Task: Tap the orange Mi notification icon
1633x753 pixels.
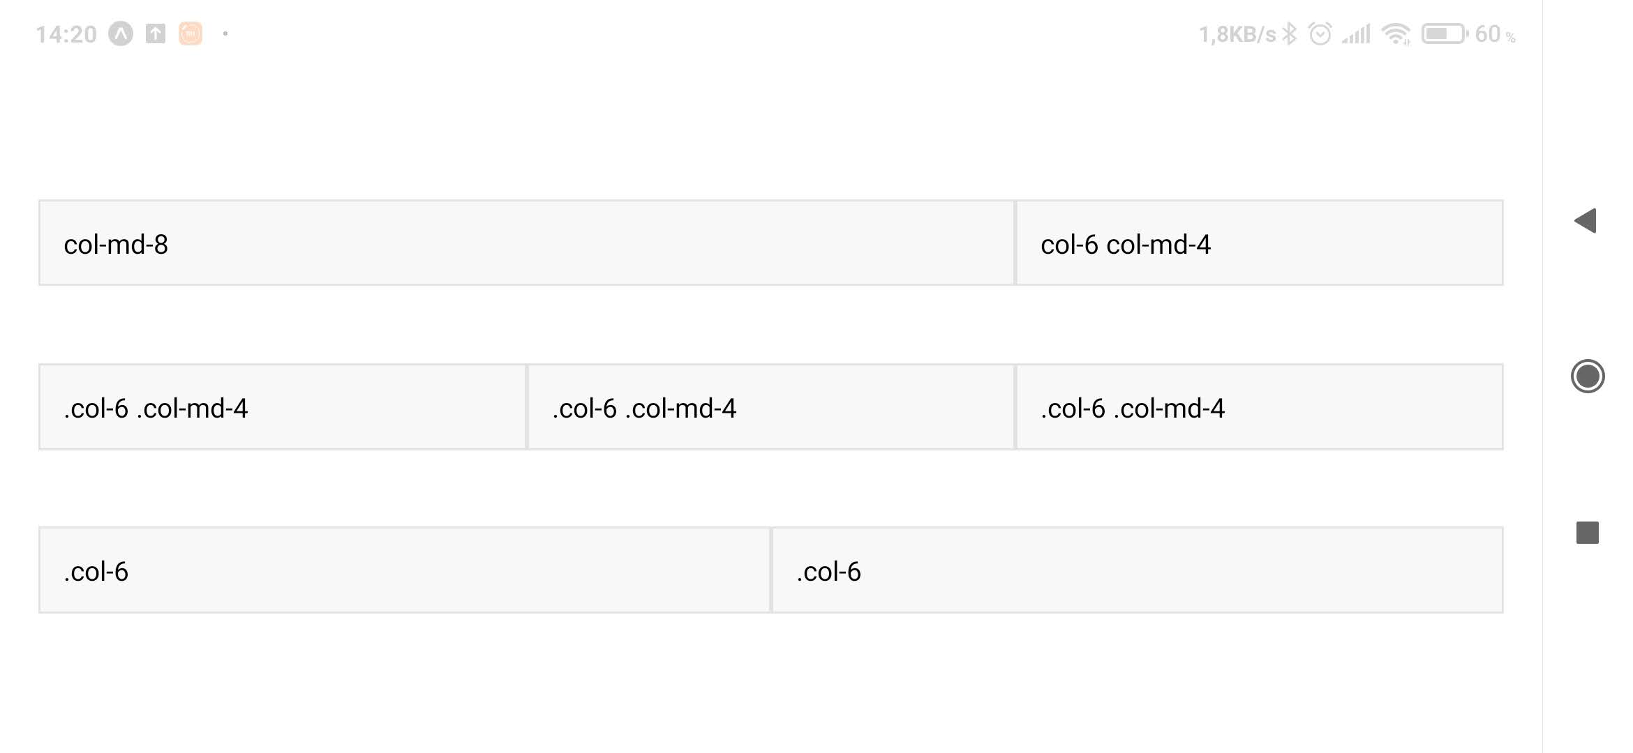Action: [191, 33]
